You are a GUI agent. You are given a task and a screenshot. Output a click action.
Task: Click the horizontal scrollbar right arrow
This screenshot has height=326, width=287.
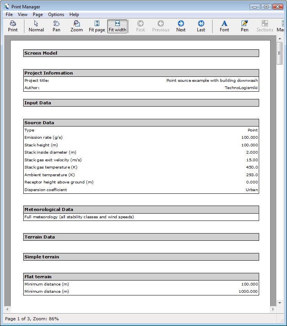pyautogui.click(x=272, y=309)
